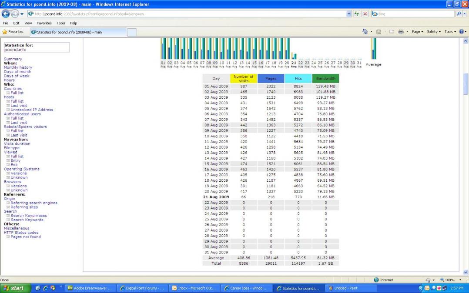The height and width of the screenshot is (293, 469).
Task: Open the Browsers link
Action: pos(13,181)
